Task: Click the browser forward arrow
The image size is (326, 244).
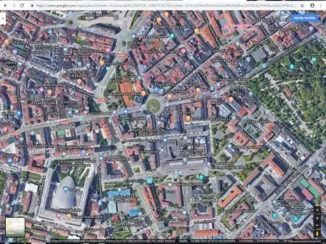Action: pyautogui.click(x=14, y=5)
